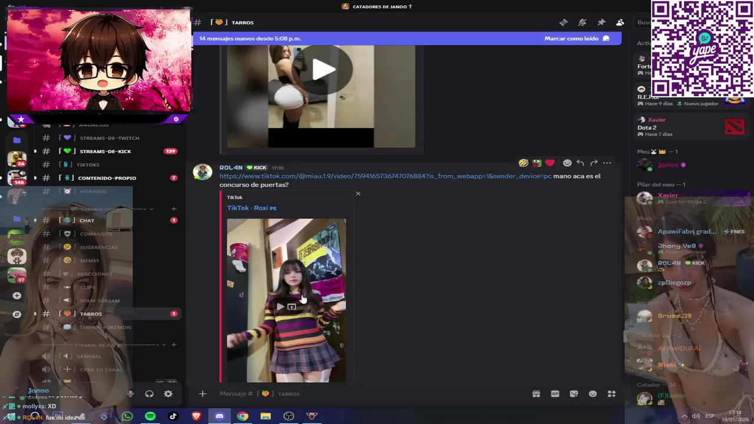This screenshot has width=754, height=424.
Task: Open the TikTok - Roxi embed title
Action: click(x=252, y=208)
